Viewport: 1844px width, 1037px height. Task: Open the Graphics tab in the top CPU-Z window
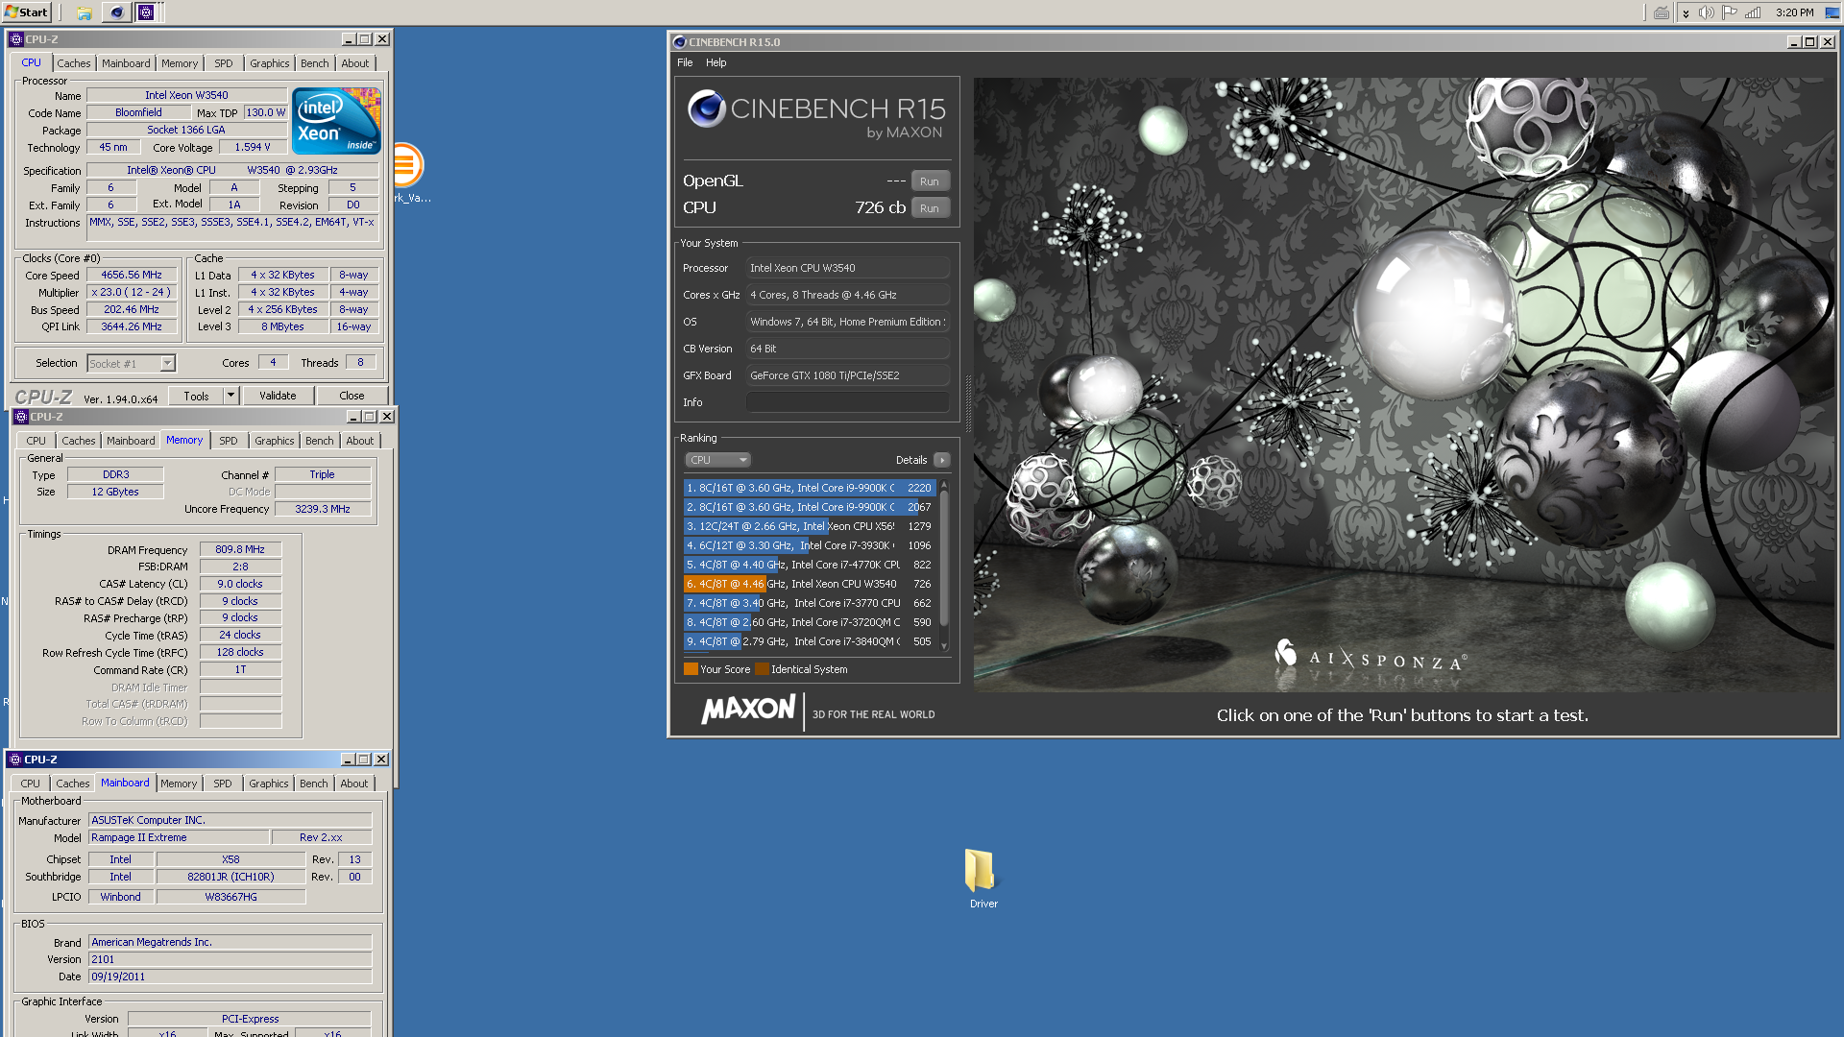coord(269,63)
